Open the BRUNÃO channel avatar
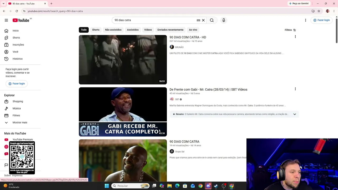 pyautogui.click(x=172, y=47)
